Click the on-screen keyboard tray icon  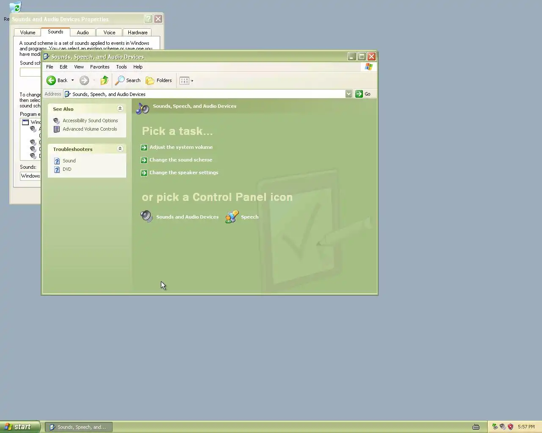(x=476, y=427)
